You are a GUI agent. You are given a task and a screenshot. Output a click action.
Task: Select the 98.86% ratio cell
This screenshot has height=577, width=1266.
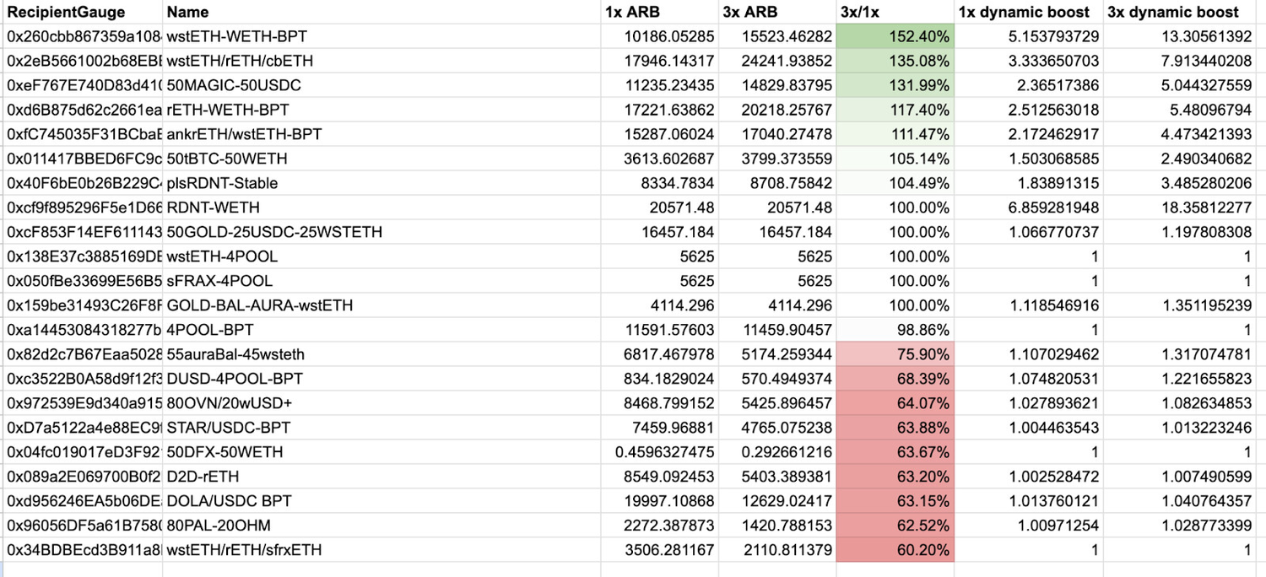[895, 330]
